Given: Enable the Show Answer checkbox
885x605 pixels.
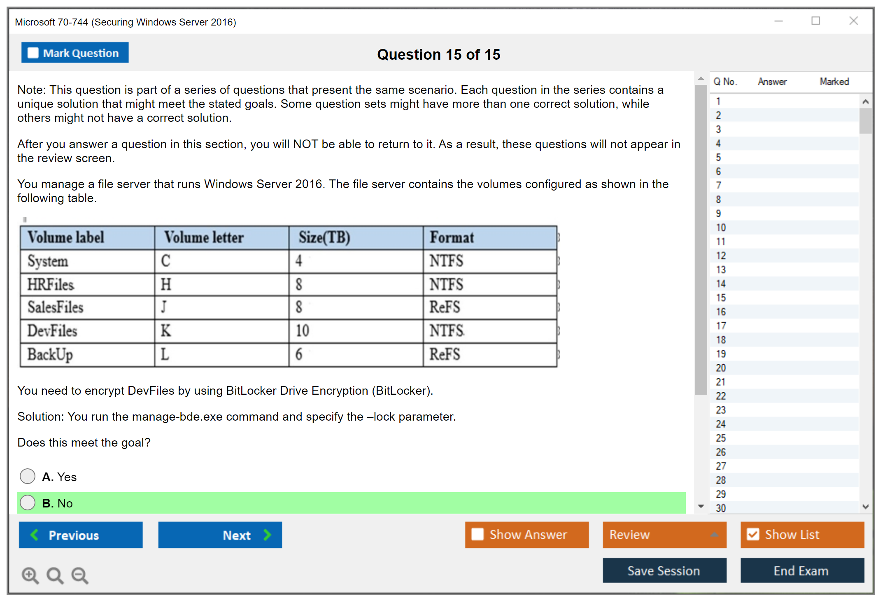Looking at the screenshot, I should pyautogui.click(x=477, y=534).
